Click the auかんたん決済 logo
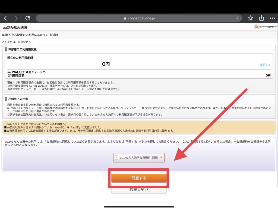The width and height of the screenshot is (278, 209). point(15,27)
